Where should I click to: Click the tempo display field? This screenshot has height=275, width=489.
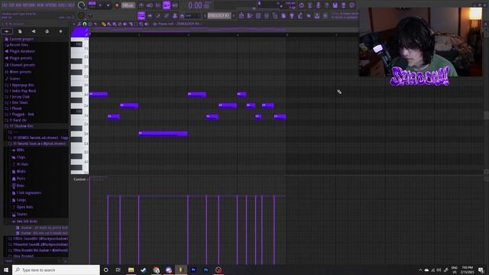click(x=128, y=5)
